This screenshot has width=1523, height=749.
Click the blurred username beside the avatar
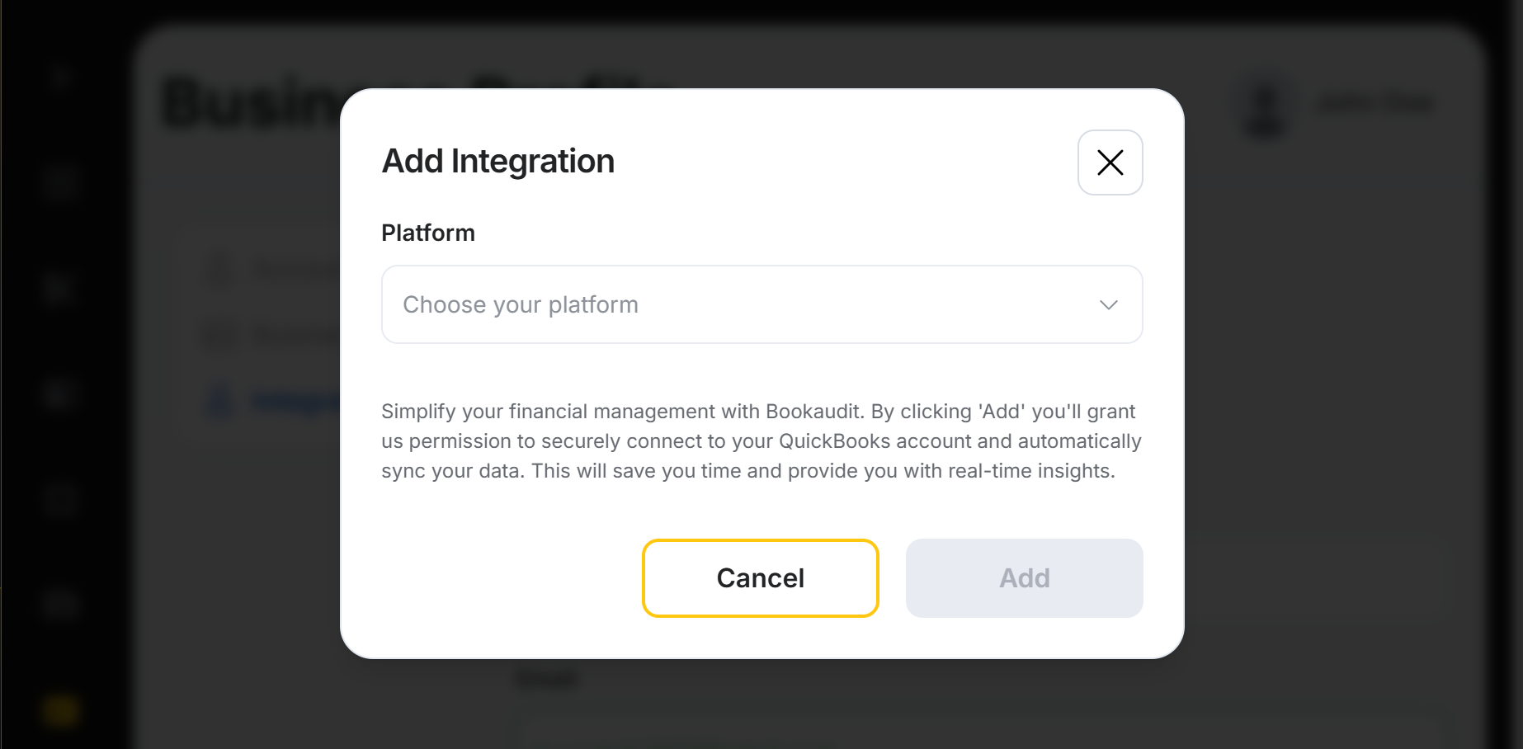[1374, 104]
